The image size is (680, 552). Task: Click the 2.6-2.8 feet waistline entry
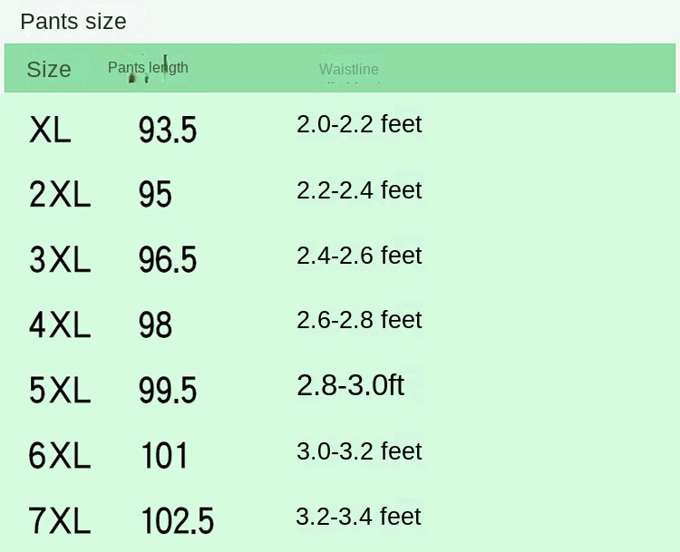tap(359, 320)
